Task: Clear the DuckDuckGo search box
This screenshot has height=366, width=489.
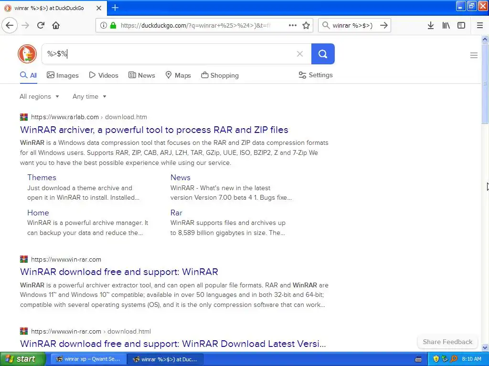Action: [x=300, y=54]
